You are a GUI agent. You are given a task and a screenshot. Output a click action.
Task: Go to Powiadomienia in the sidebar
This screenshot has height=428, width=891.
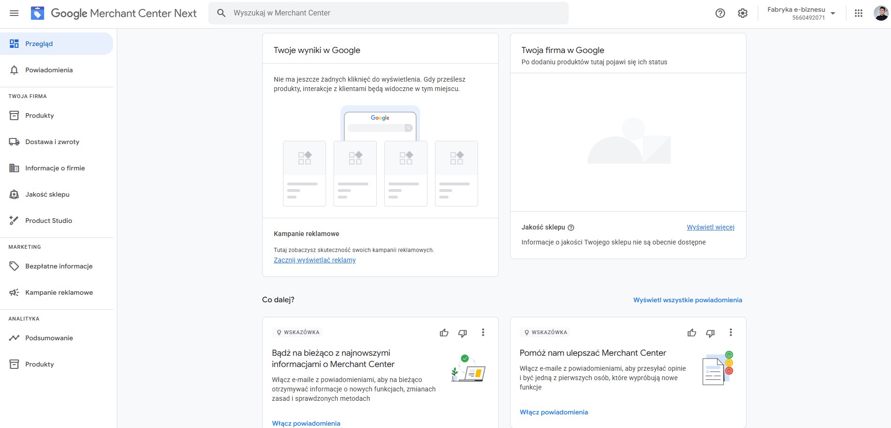(x=49, y=70)
